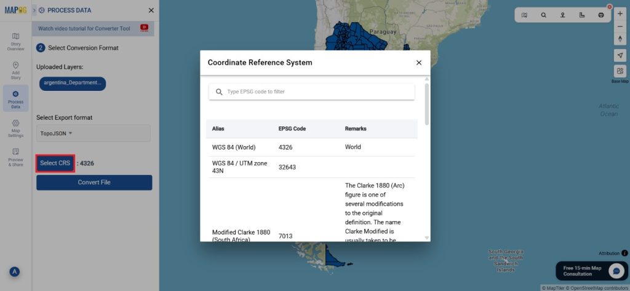630x291 pixels.
Task: Zoom out of the map
Action: [x=620, y=26]
